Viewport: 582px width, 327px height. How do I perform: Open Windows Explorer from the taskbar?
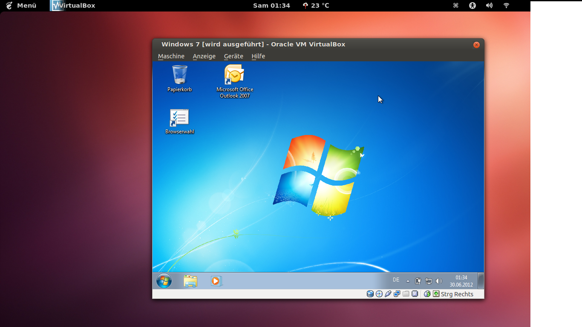click(x=190, y=281)
